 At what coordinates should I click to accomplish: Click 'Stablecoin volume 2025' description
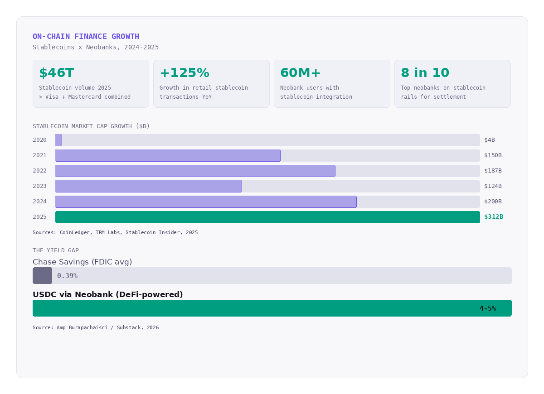click(75, 88)
